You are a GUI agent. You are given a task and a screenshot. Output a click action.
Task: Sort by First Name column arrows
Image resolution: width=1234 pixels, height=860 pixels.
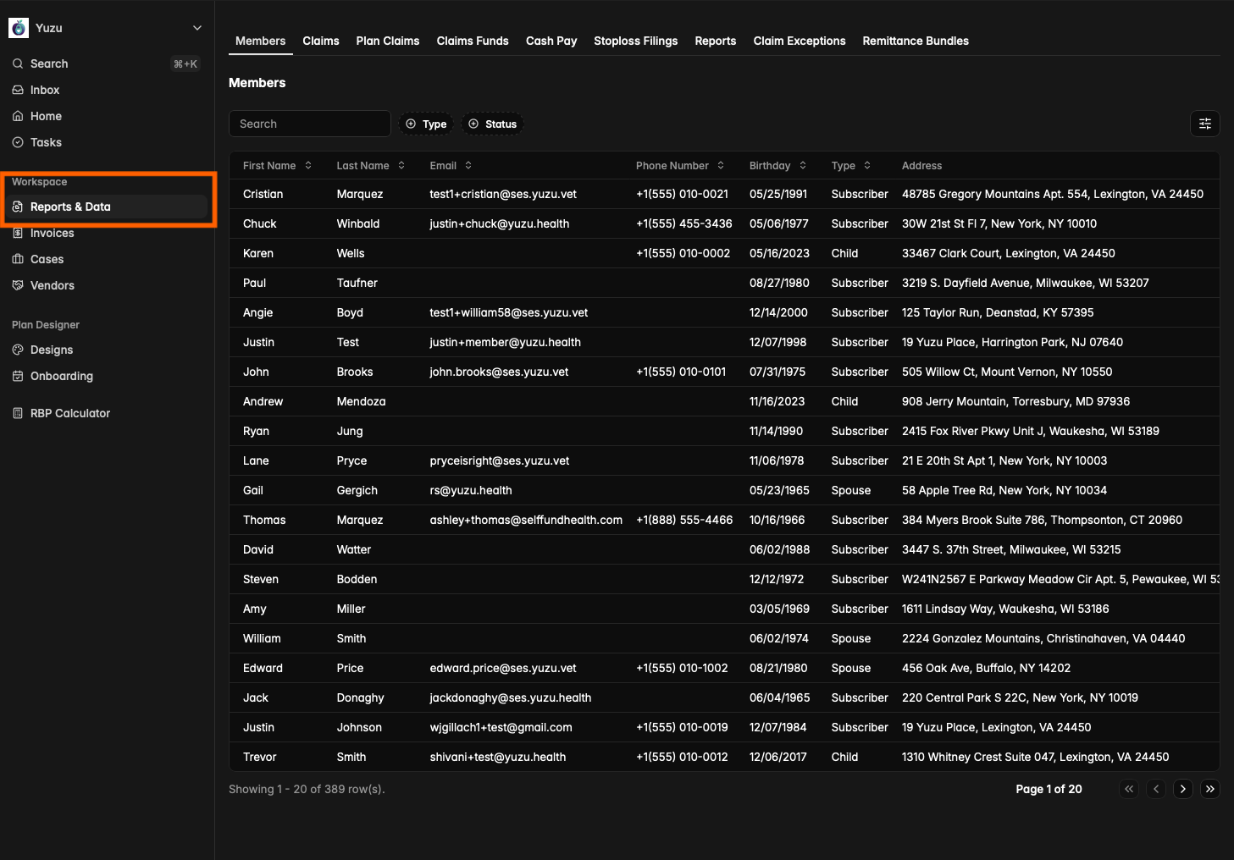(x=308, y=165)
